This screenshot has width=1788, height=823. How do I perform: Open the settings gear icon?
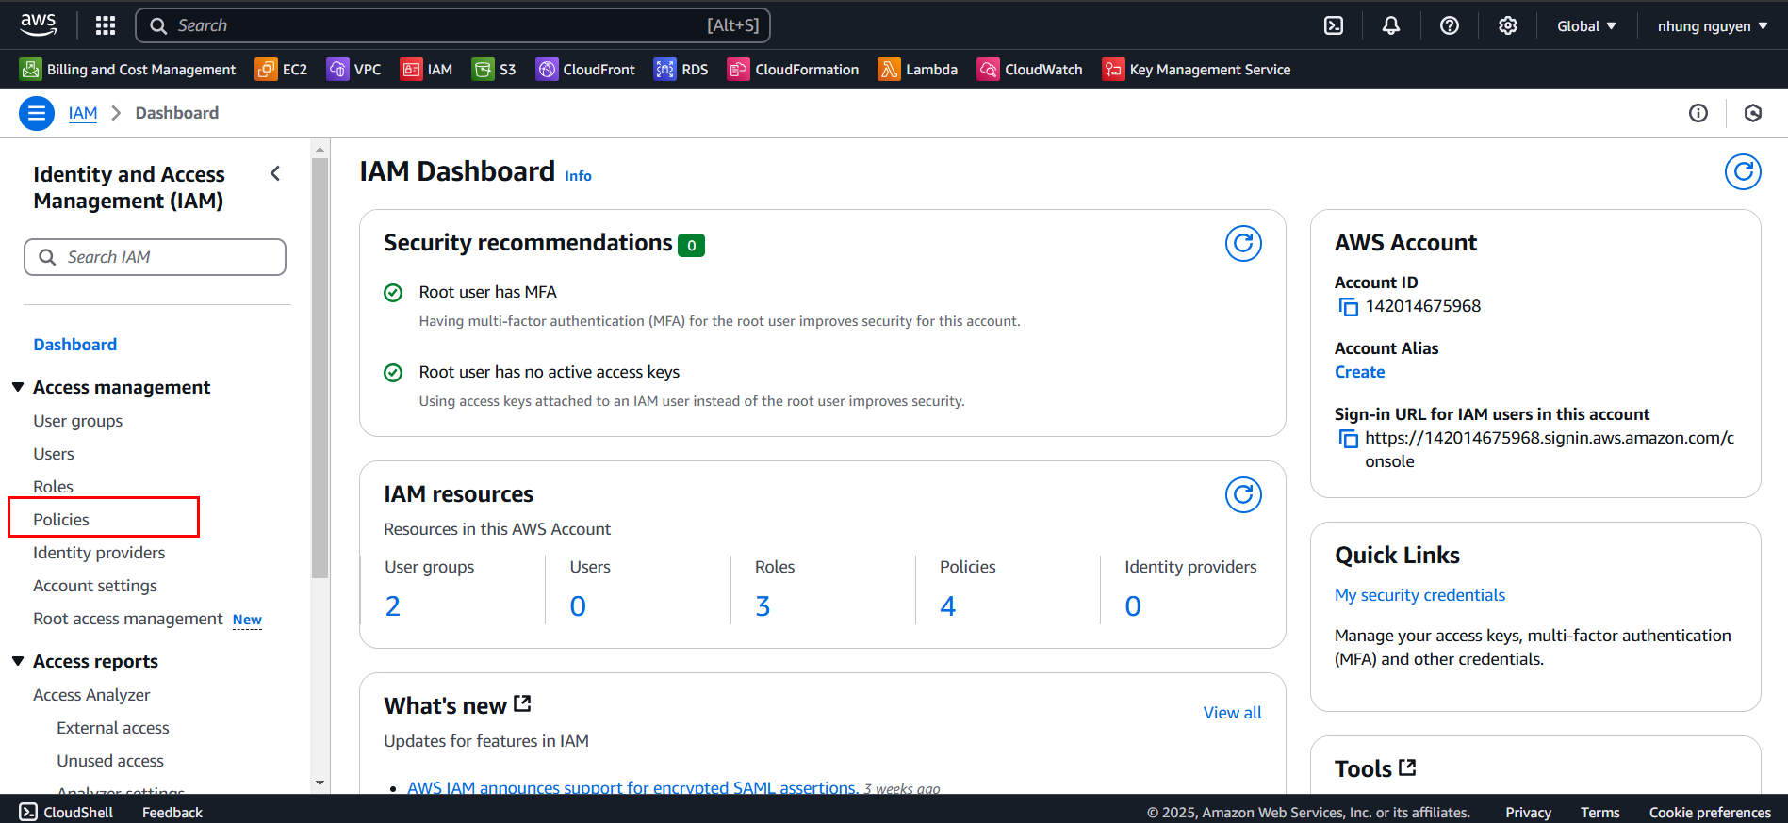coord(1508,25)
